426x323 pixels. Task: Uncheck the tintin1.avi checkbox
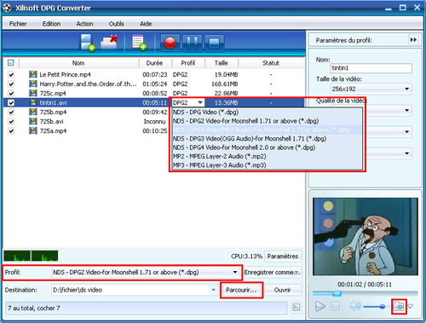(x=11, y=103)
